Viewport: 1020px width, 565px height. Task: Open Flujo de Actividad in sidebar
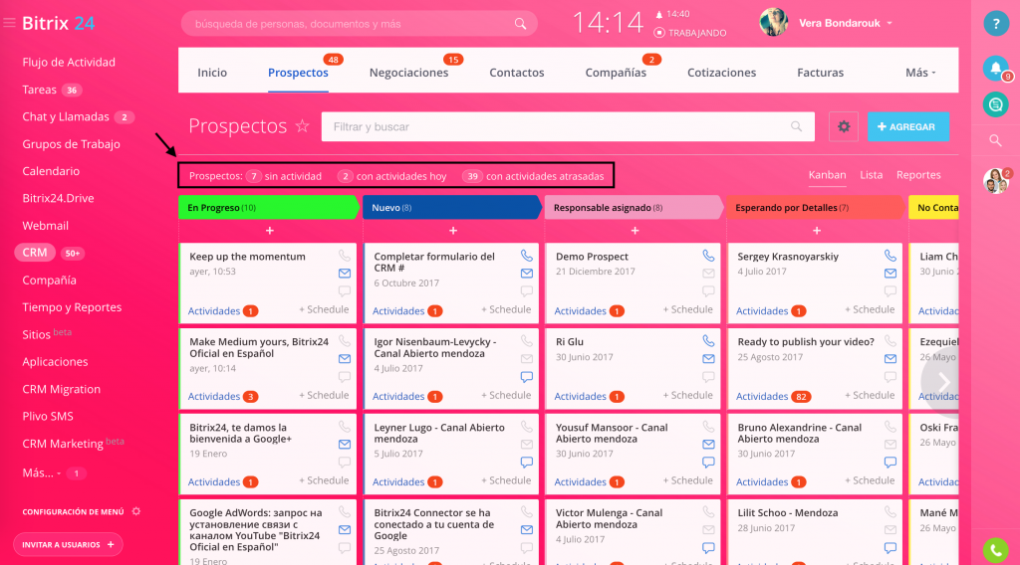click(69, 63)
